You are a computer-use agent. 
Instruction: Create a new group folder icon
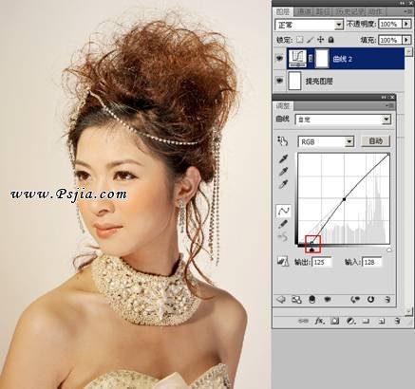(x=367, y=322)
